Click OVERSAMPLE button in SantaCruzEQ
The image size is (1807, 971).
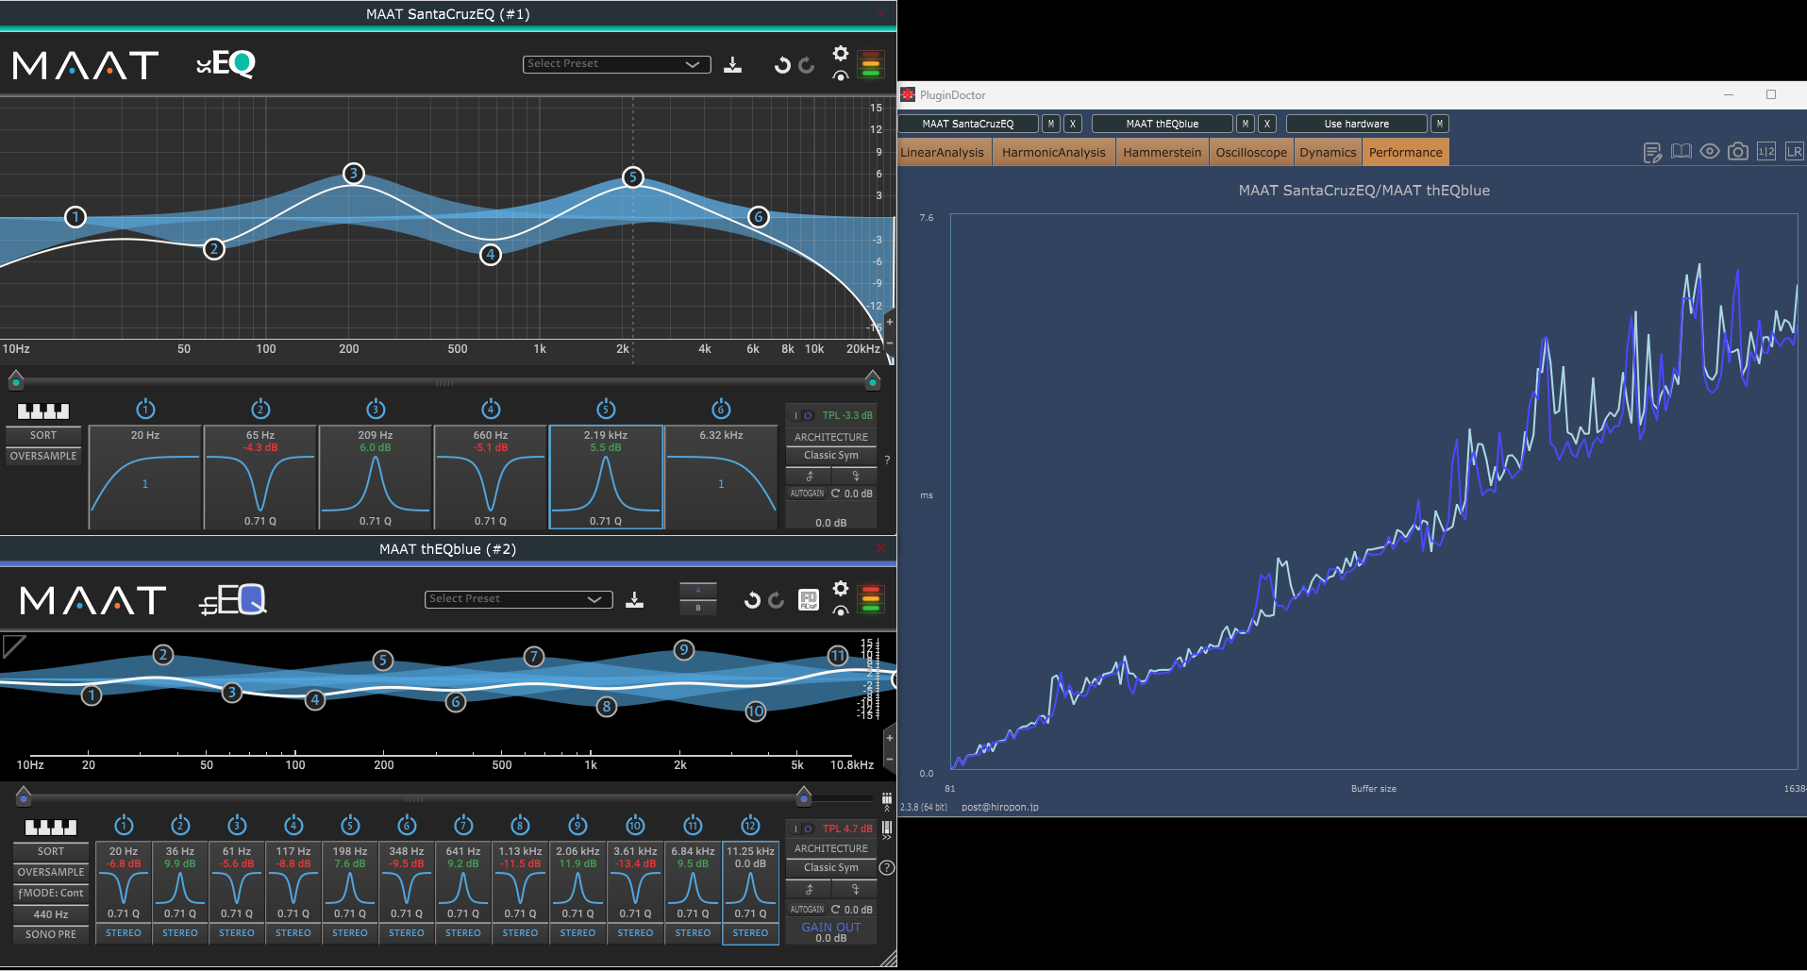(43, 456)
